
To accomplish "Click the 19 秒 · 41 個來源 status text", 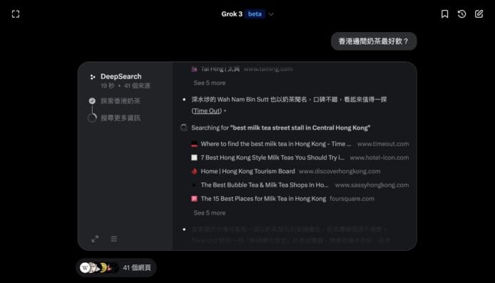I will (126, 86).
